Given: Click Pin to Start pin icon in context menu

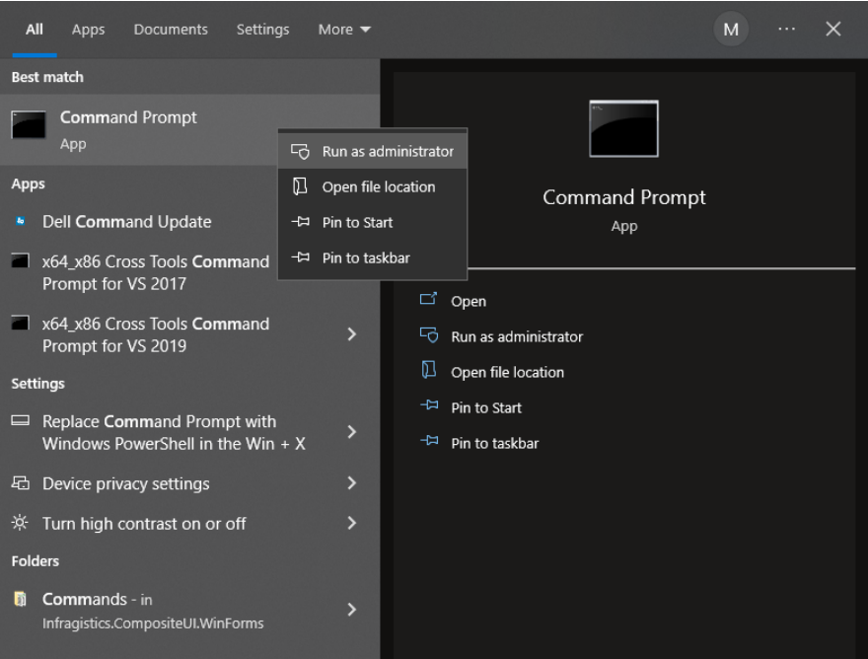Looking at the screenshot, I should pos(301,222).
